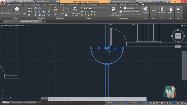The image size is (187, 105).
Task: Open the Inserción ribbon tab
Action: (18, 5)
